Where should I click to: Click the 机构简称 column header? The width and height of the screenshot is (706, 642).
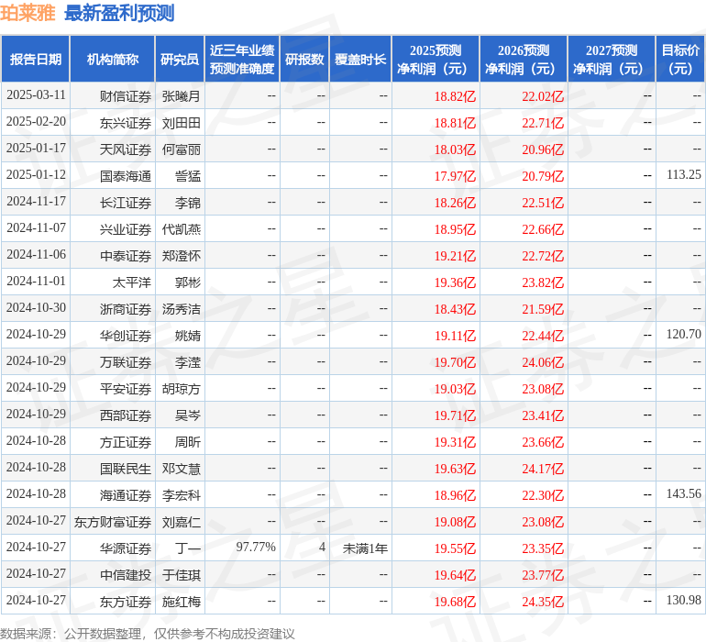(113, 60)
